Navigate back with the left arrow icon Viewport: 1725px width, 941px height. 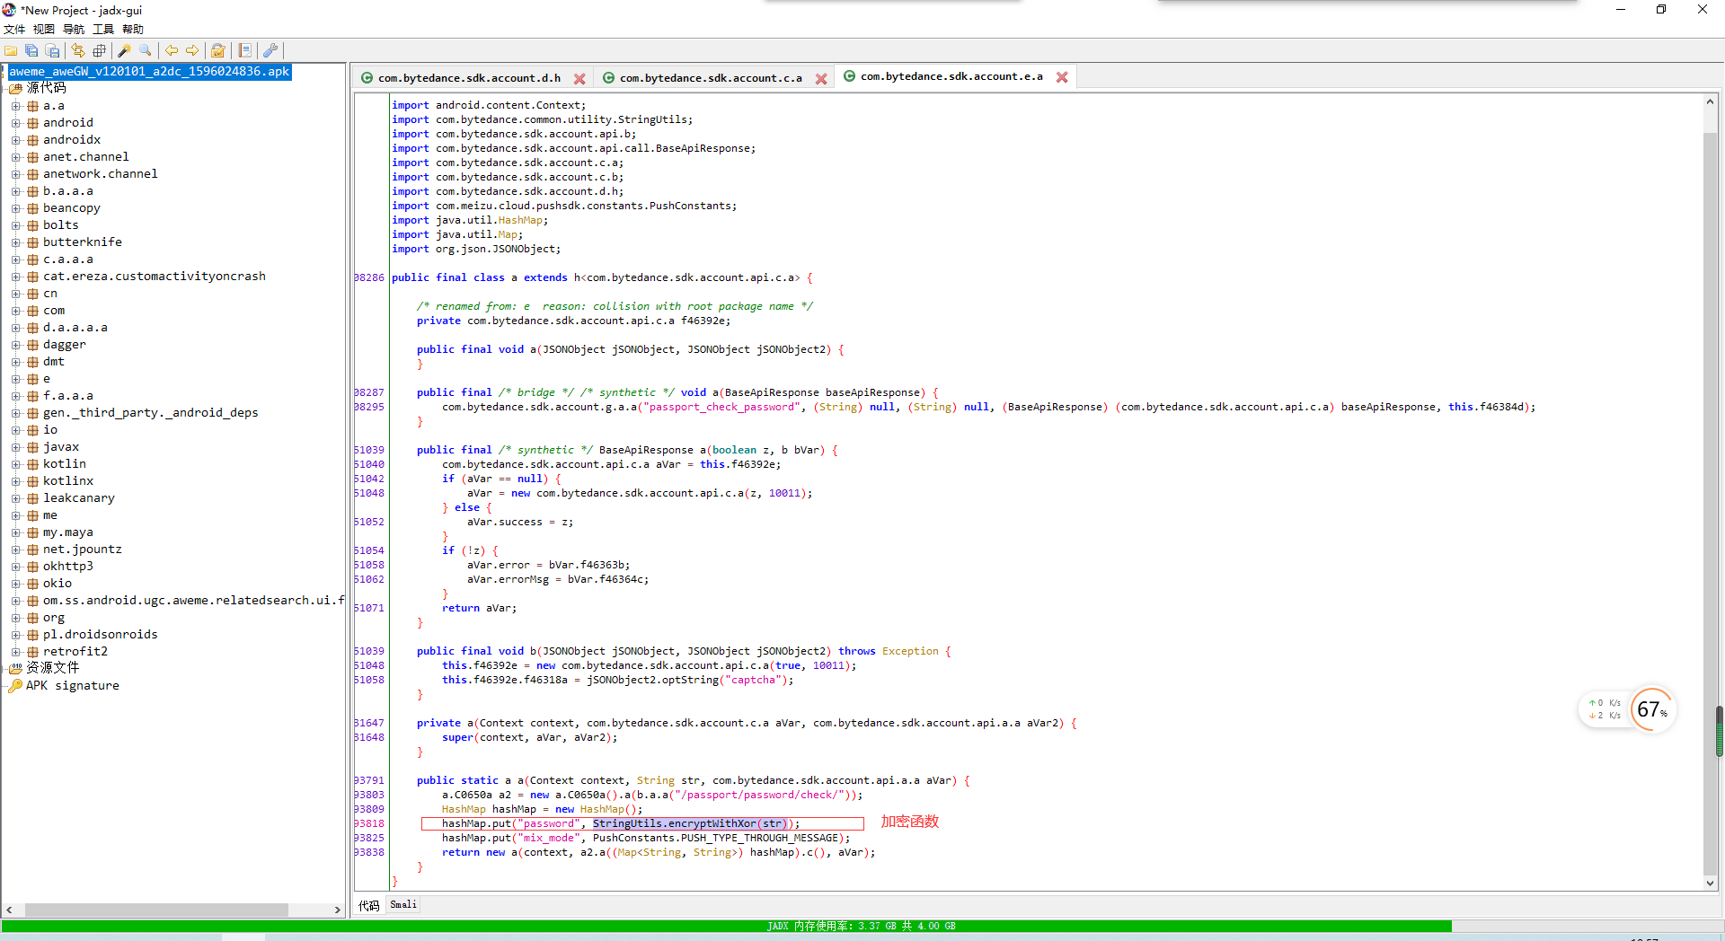click(172, 51)
